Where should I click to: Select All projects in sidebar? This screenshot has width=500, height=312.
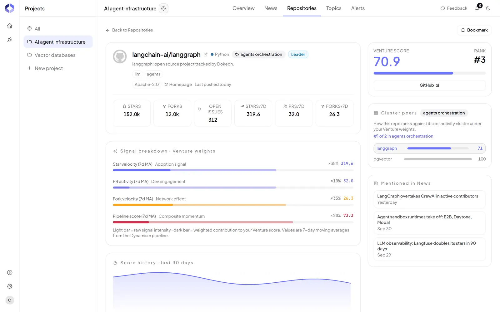tap(58, 29)
